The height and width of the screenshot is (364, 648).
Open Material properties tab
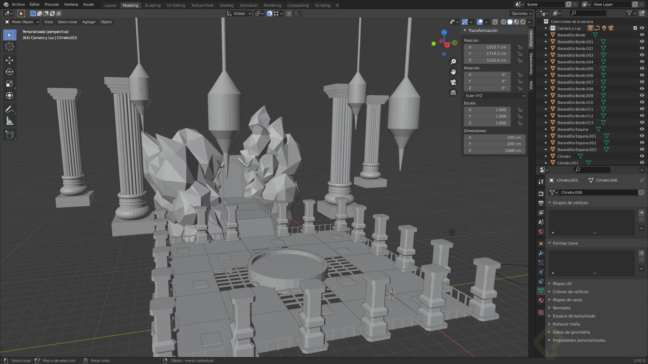(x=541, y=300)
